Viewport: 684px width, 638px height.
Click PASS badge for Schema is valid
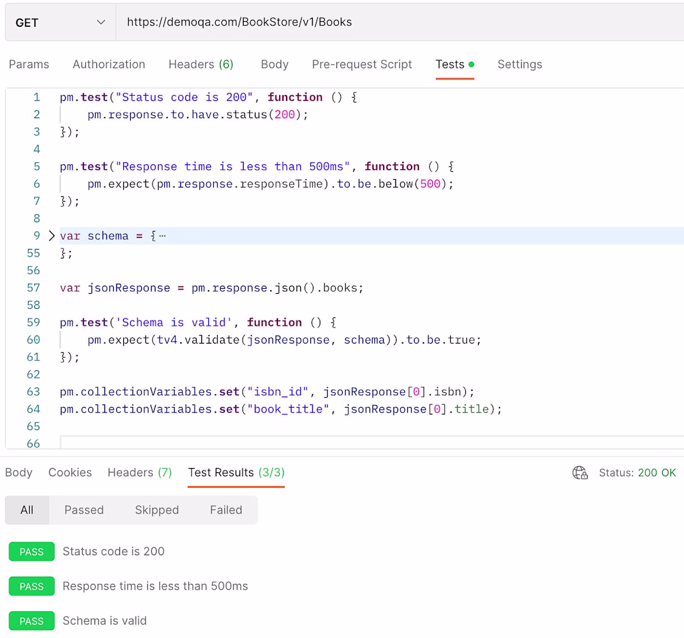32,621
